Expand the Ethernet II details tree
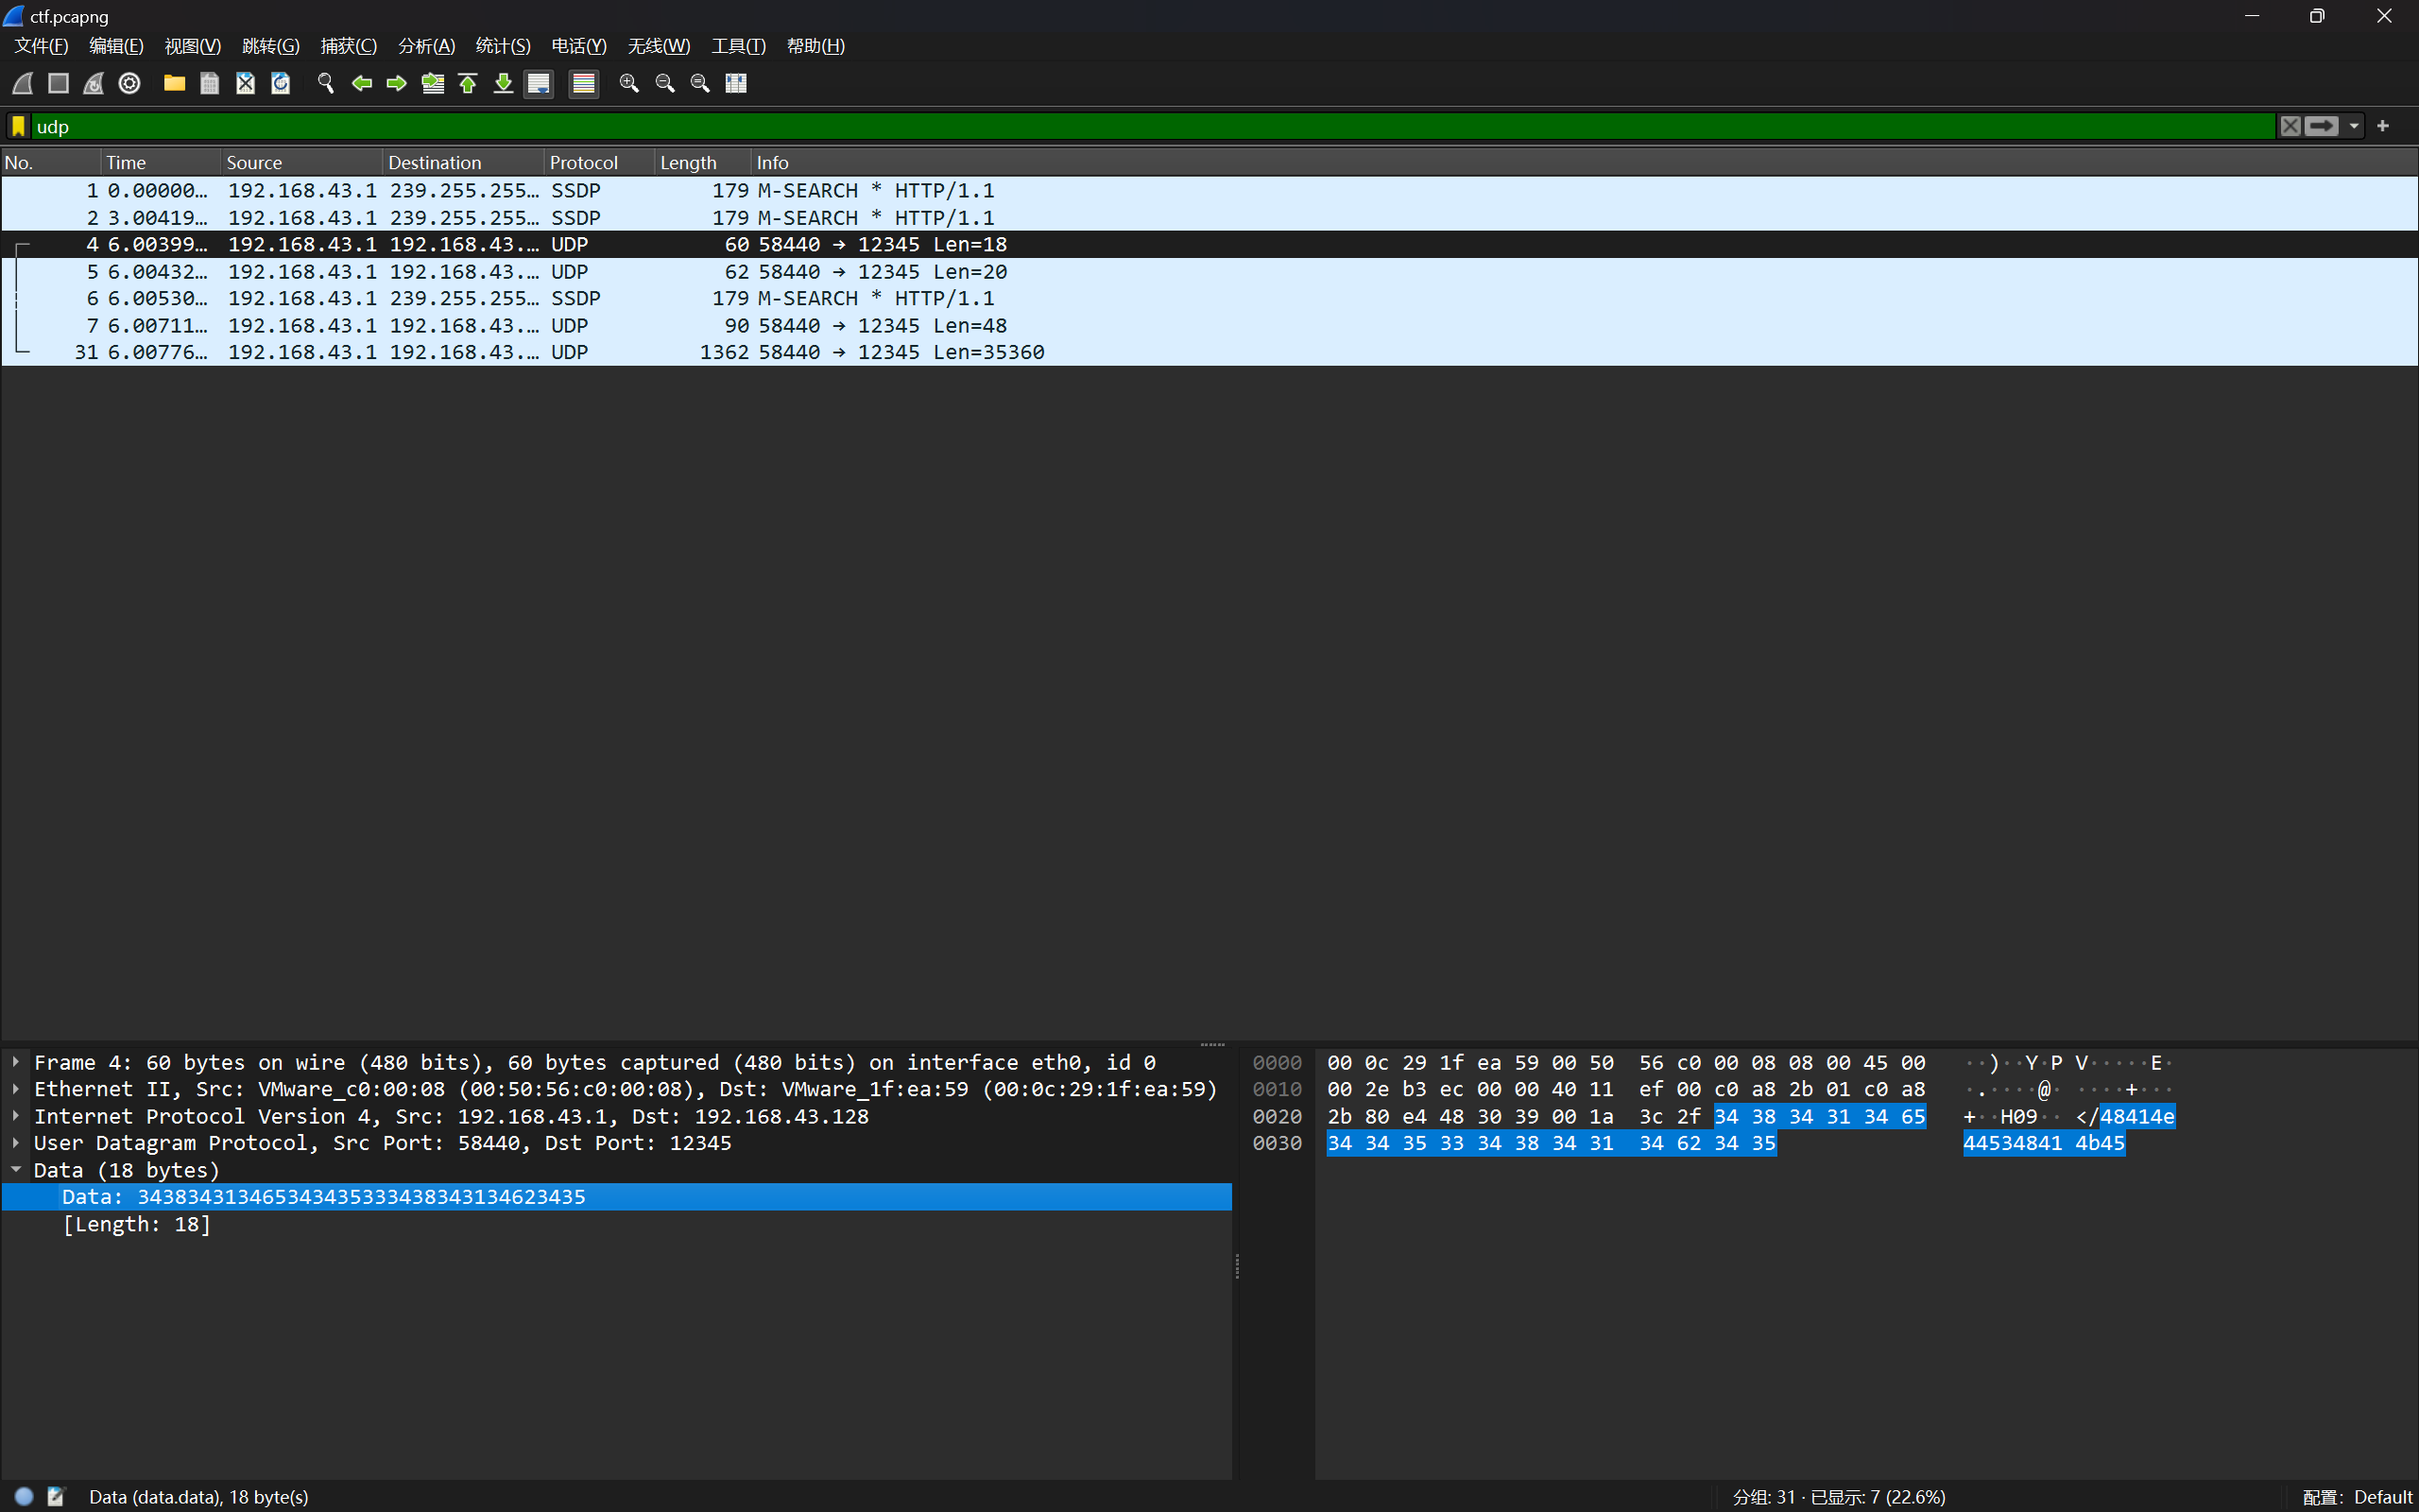This screenshot has width=2419, height=1512. [x=17, y=1089]
